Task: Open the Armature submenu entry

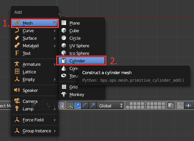Action: (x=35, y=64)
